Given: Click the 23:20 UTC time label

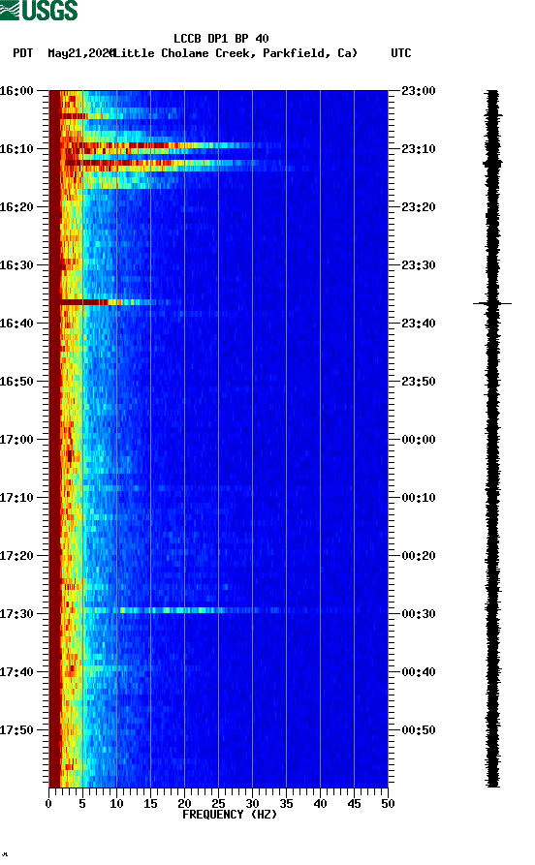Looking at the screenshot, I should [x=419, y=207].
